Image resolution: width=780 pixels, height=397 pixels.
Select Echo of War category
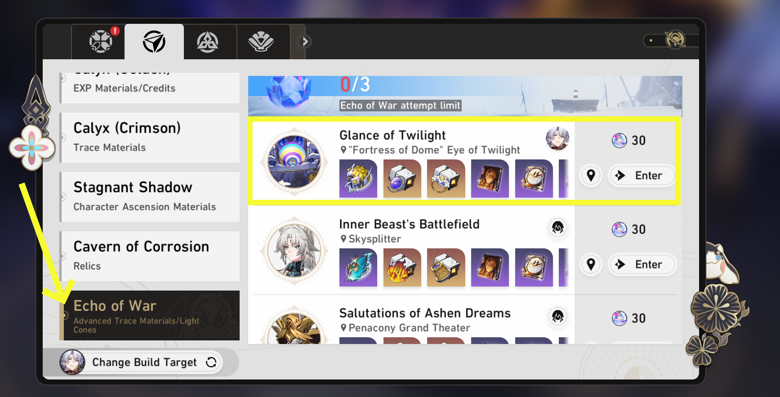pos(150,315)
